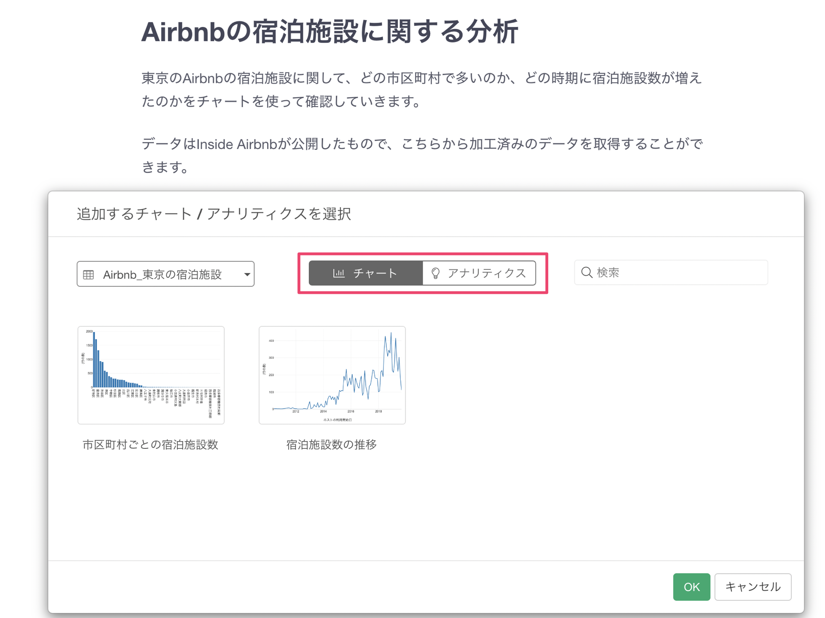Click the 検索 search field
The height and width of the screenshot is (618, 825).
click(671, 272)
